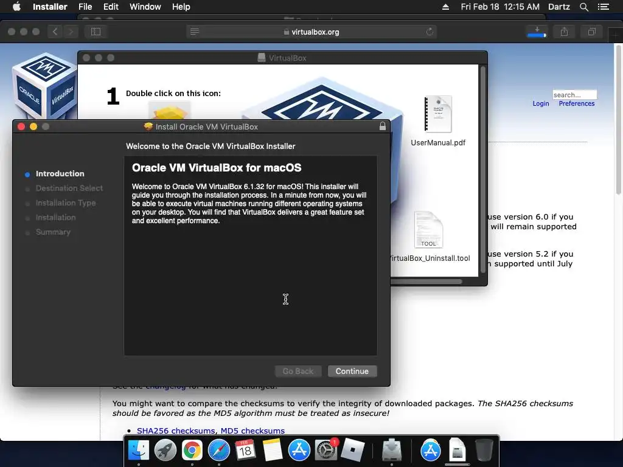Viewport: 623px width, 467px height.
Task: Click the VirtualBox package icon in disk window
Action: 170,111
